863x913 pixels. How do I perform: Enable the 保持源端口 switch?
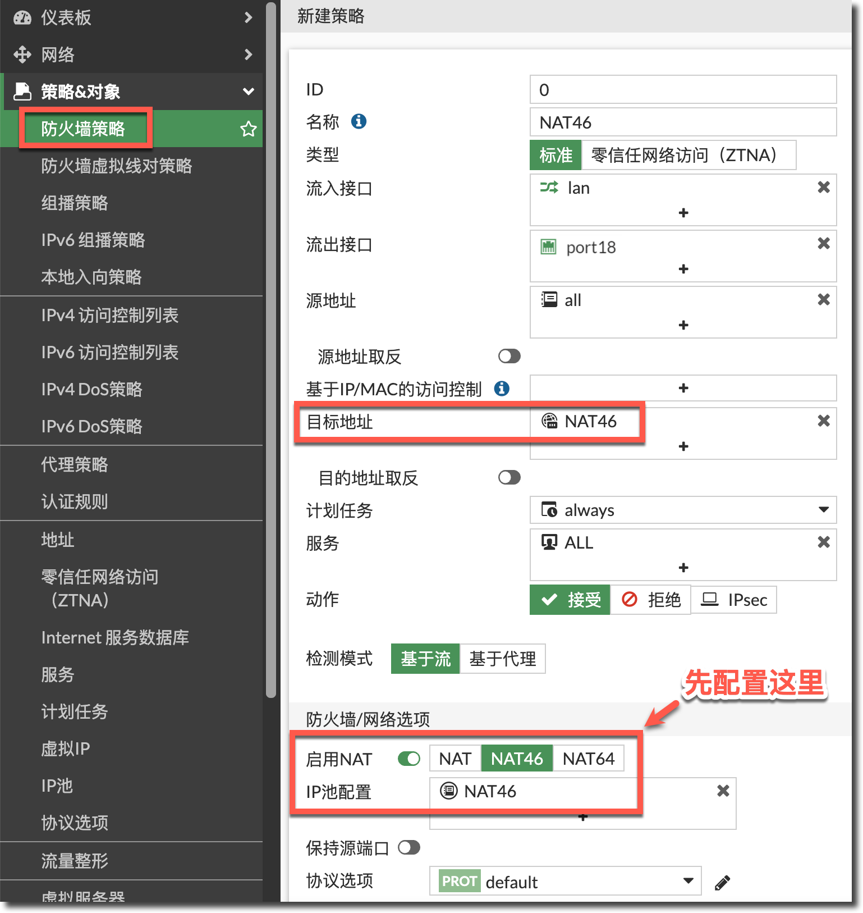(x=408, y=848)
